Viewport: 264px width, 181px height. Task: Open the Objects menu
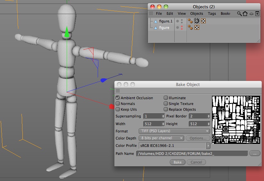click(x=197, y=14)
